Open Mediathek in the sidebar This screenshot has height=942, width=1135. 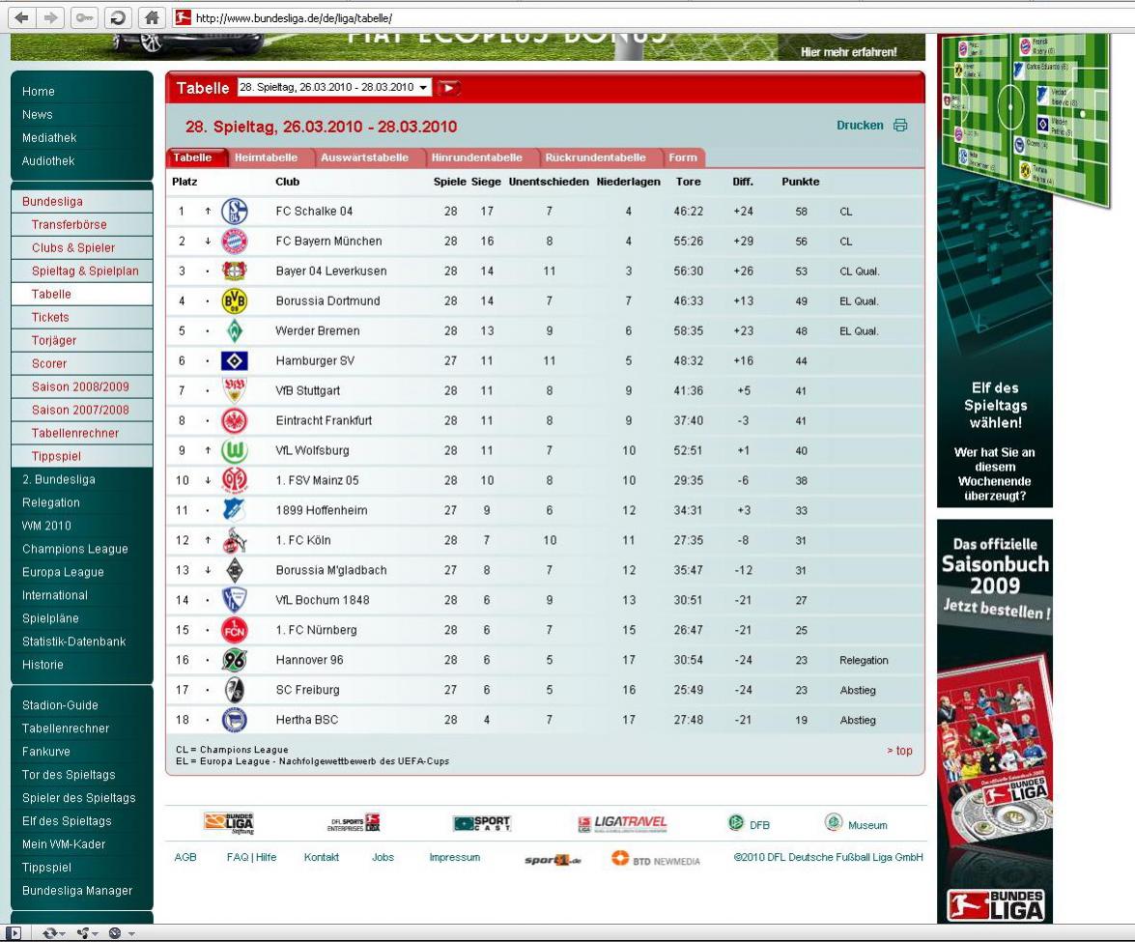click(49, 137)
